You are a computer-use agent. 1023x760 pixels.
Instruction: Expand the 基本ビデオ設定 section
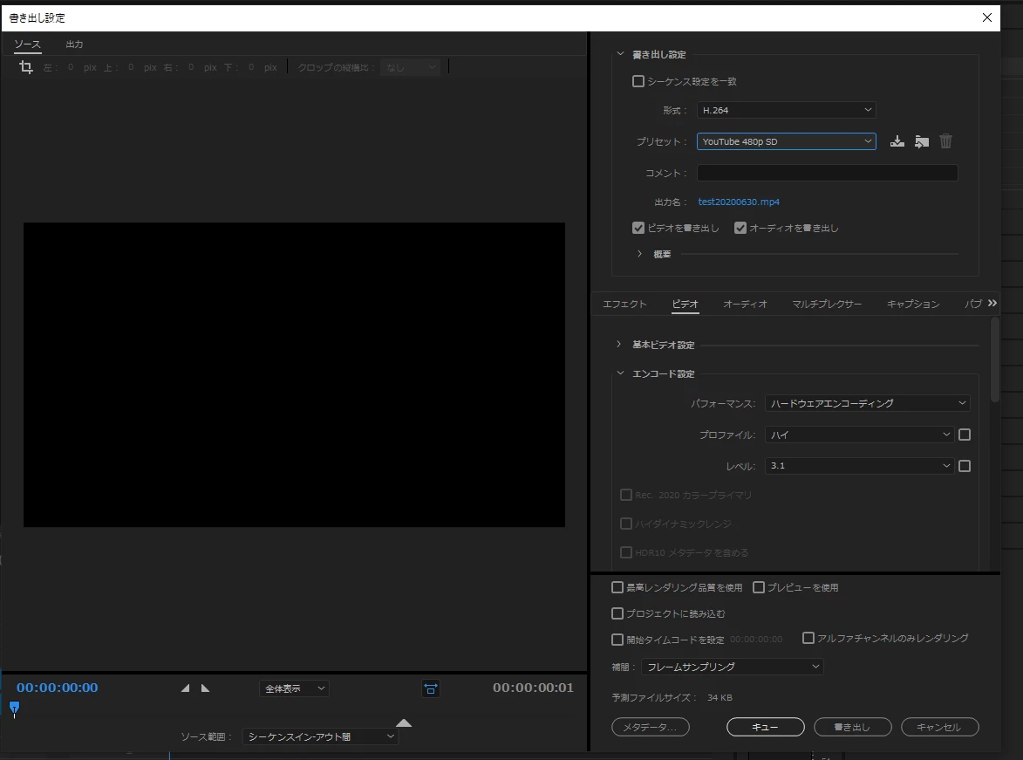coord(618,344)
